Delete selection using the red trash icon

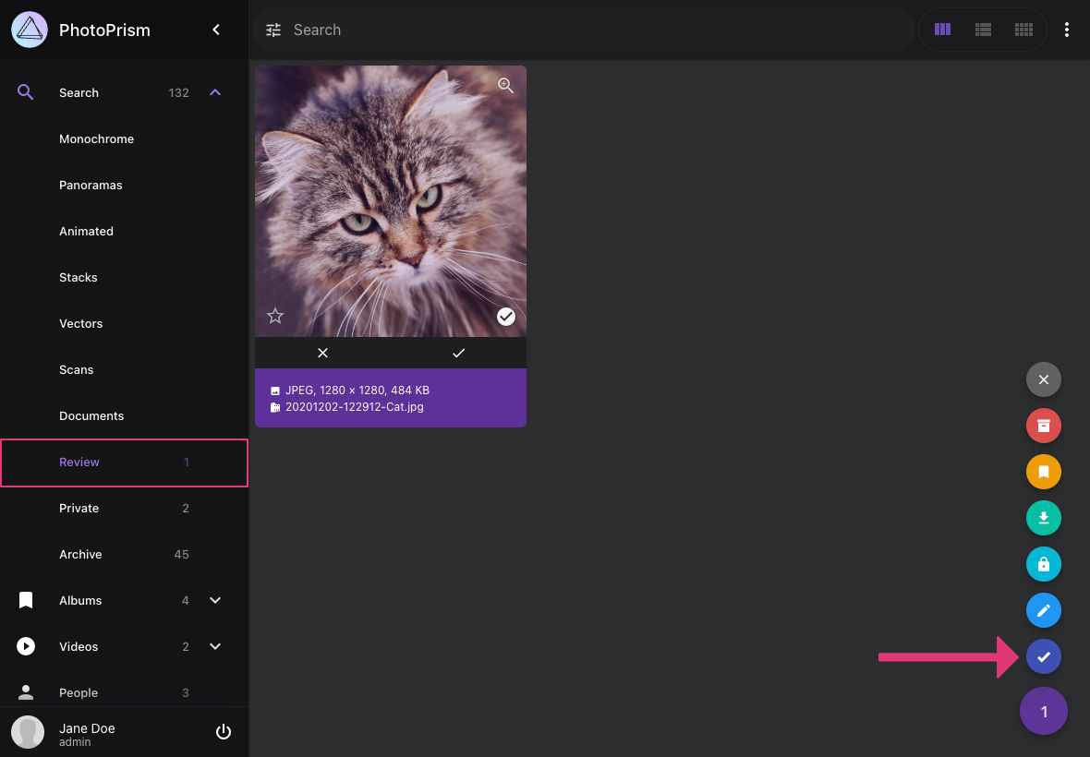pyautogui.click(x=1043, y=426)
